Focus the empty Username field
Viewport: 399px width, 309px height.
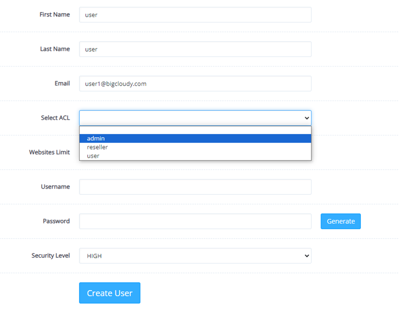click(x=195, y=186)
